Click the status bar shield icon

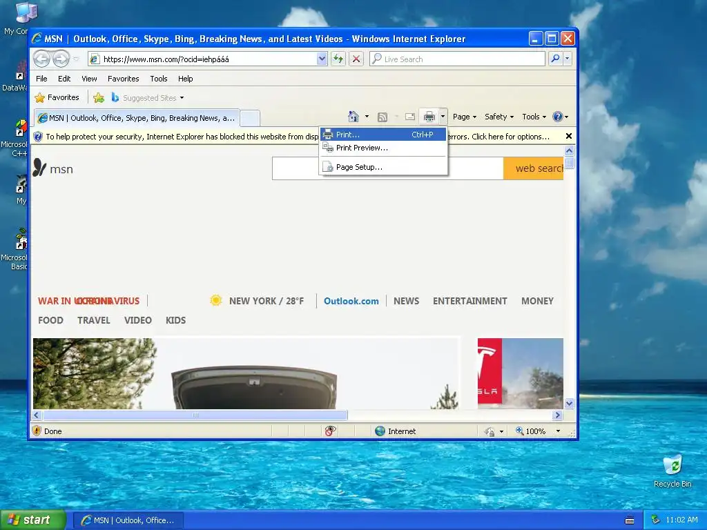pyautogui.click(x=37, y=431)
